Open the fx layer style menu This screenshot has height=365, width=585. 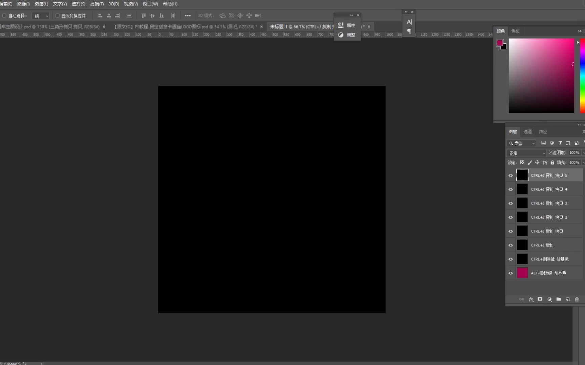531,299
